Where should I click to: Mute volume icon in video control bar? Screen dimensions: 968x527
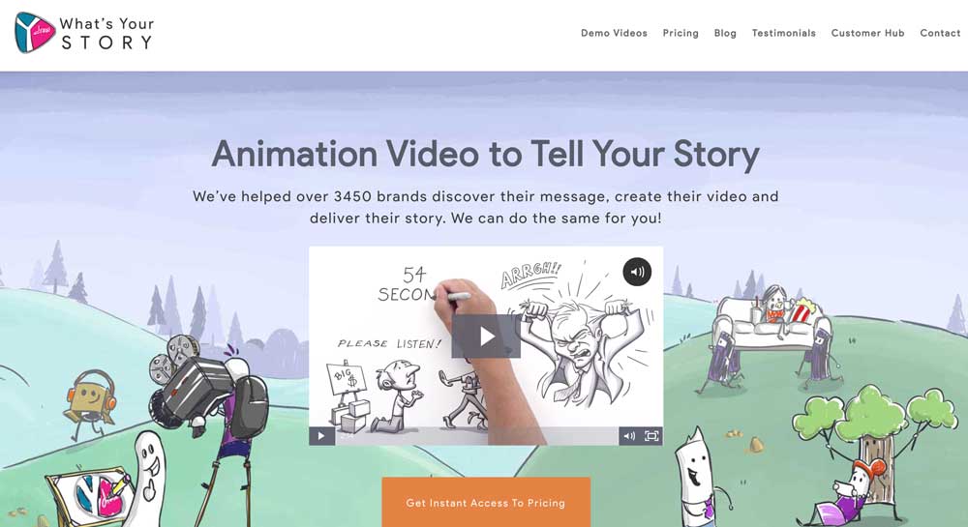coord(629,436)
